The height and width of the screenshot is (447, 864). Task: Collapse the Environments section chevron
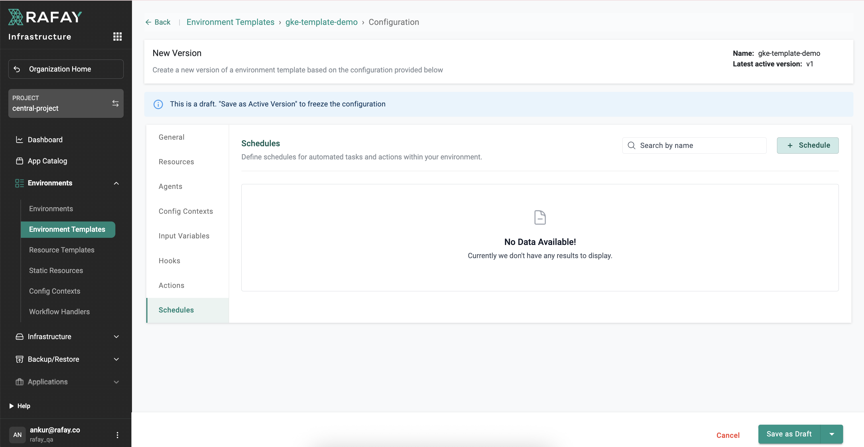(x=116, y=183)
